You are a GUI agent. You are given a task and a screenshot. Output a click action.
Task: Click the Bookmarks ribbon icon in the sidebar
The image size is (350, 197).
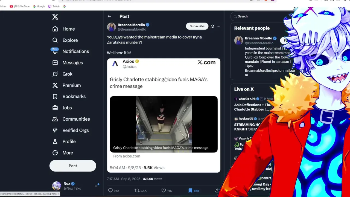(55, 97)
